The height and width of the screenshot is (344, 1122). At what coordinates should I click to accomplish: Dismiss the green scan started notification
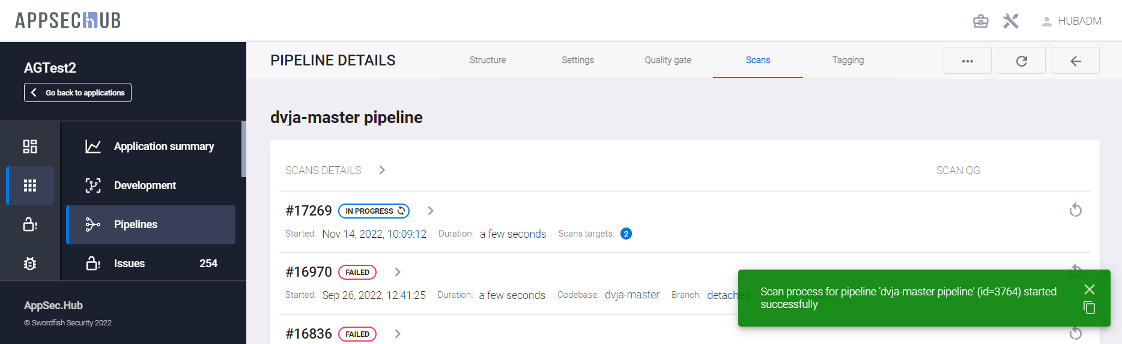click(x=1089, y=289)
